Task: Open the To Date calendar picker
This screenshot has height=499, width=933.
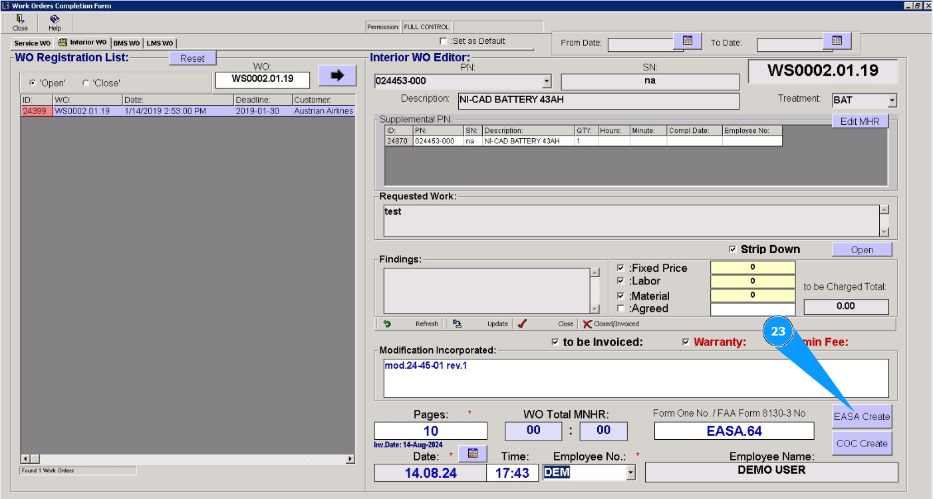Action: pos(837,41)
